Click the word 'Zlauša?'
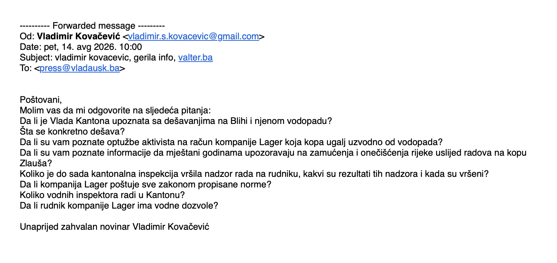The width and height of the screenshot is (557, 263). click(x=36, y=164)
